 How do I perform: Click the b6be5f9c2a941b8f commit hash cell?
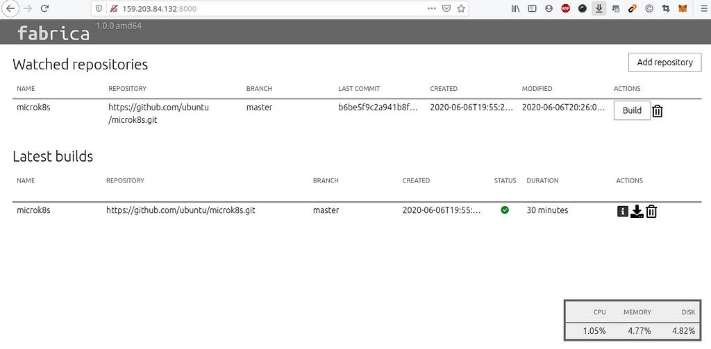pos(378,108)
